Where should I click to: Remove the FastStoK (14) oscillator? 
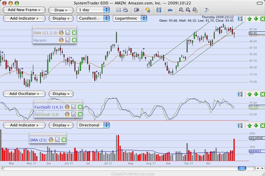(80, 114)
